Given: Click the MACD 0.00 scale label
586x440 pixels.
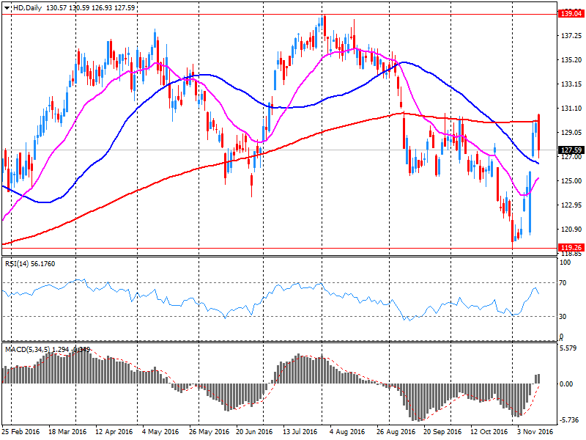Looking at the screenshot, I should tap(566, 384).
